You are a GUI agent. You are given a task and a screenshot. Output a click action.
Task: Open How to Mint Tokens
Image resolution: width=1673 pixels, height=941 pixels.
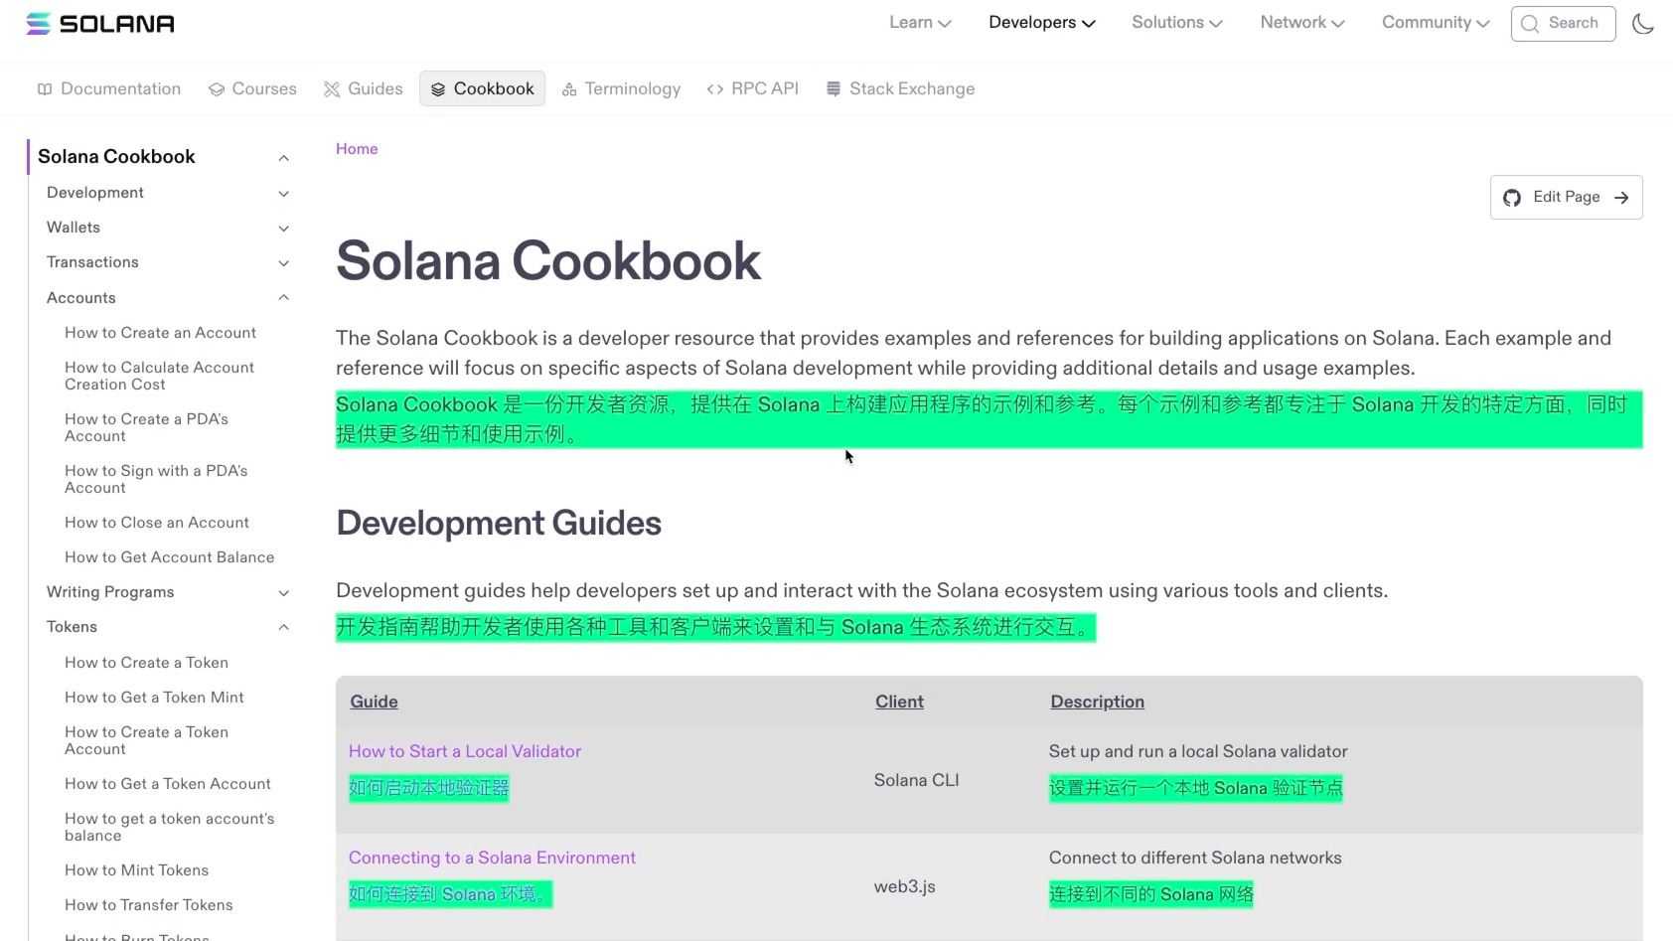coord(136,870)
